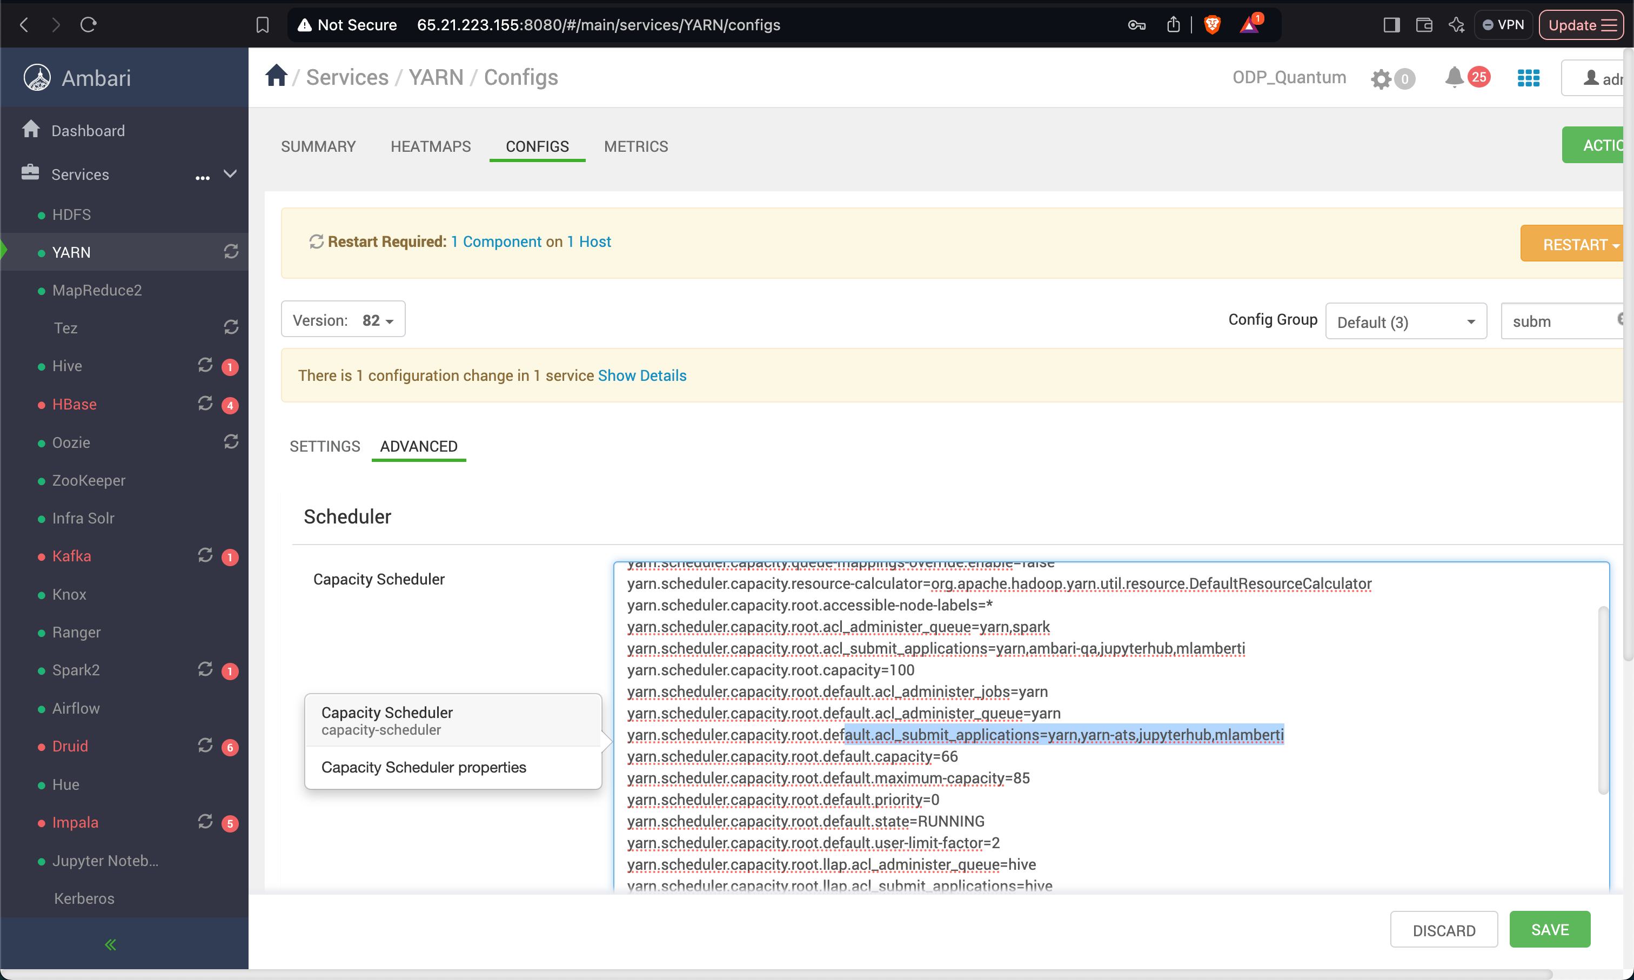
Task: Click DISCARD to drop changes
Action: pos(1444,930)
